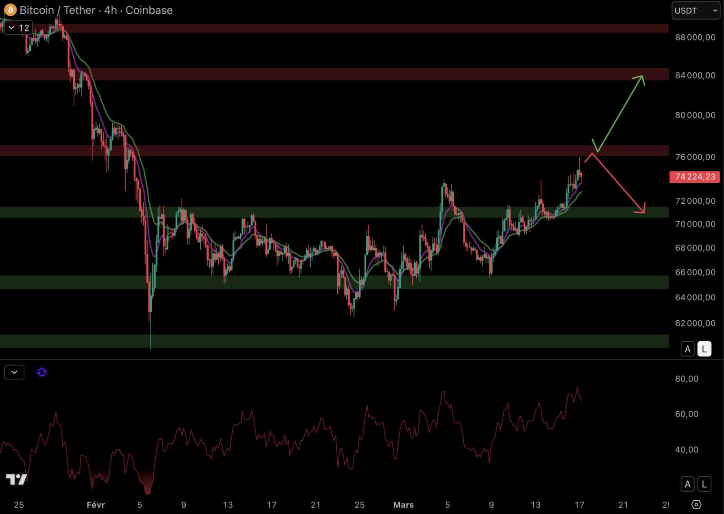
Task: Click the Mars label on time axis
Action: point(403,505)
